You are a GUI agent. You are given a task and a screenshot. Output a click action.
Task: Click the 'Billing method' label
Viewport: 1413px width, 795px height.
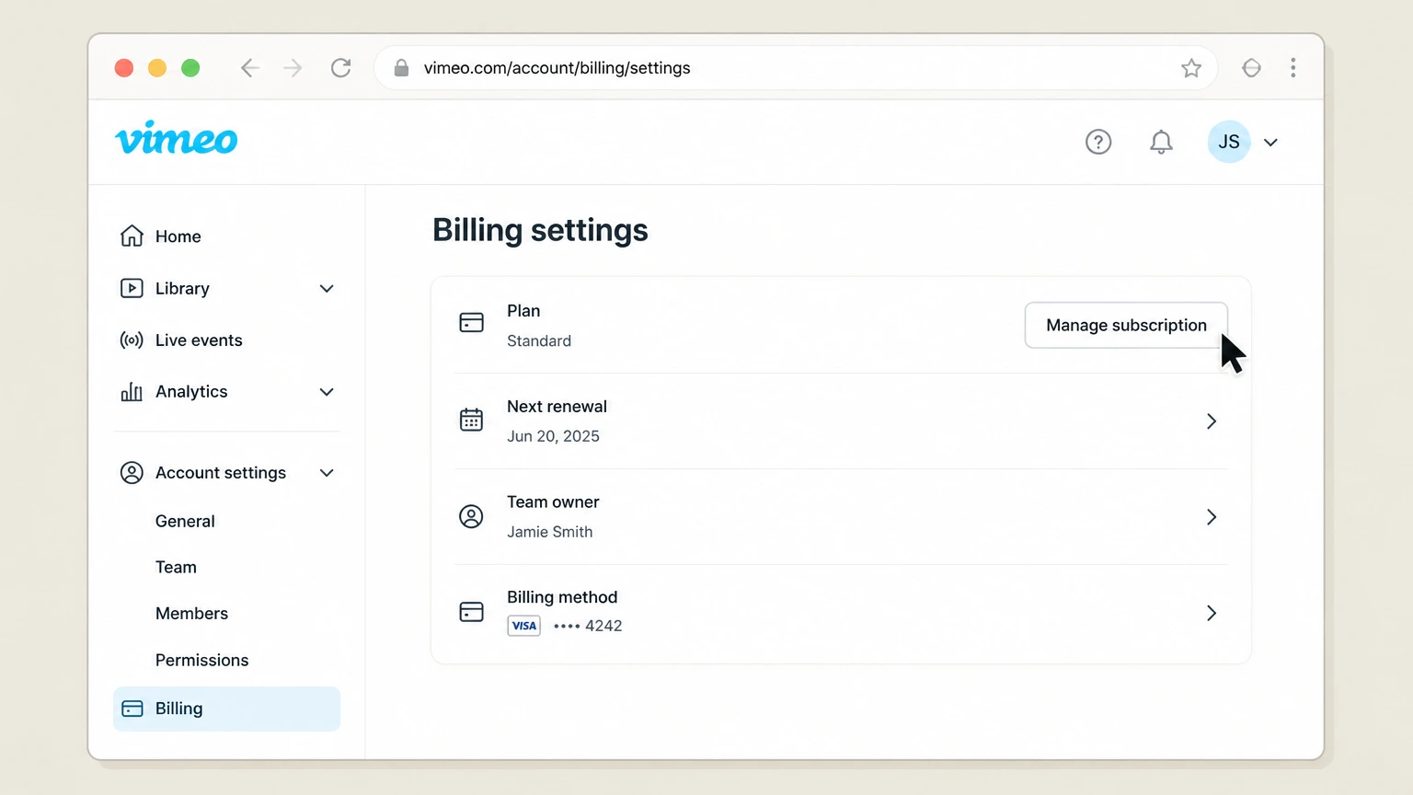coord(562,597)
